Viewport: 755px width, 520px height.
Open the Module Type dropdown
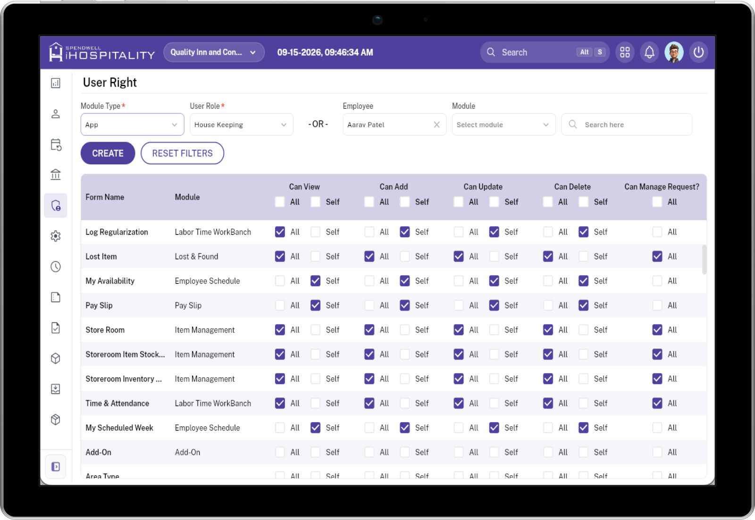tap(132, 125)
